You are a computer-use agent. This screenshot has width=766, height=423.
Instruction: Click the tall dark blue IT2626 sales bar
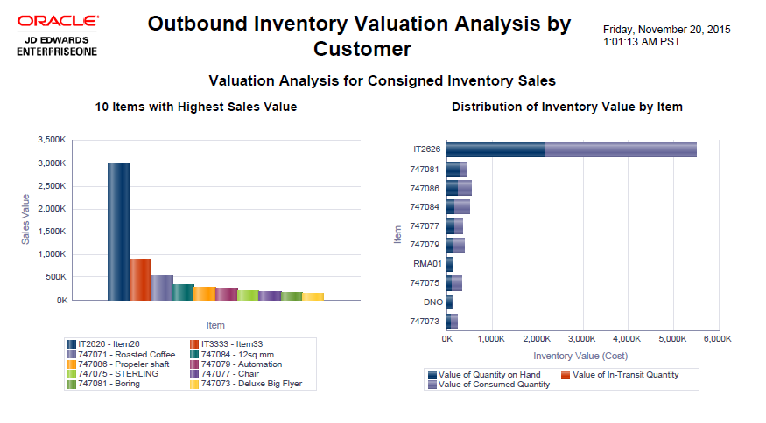pyautogui.click(x=119, y=232)
